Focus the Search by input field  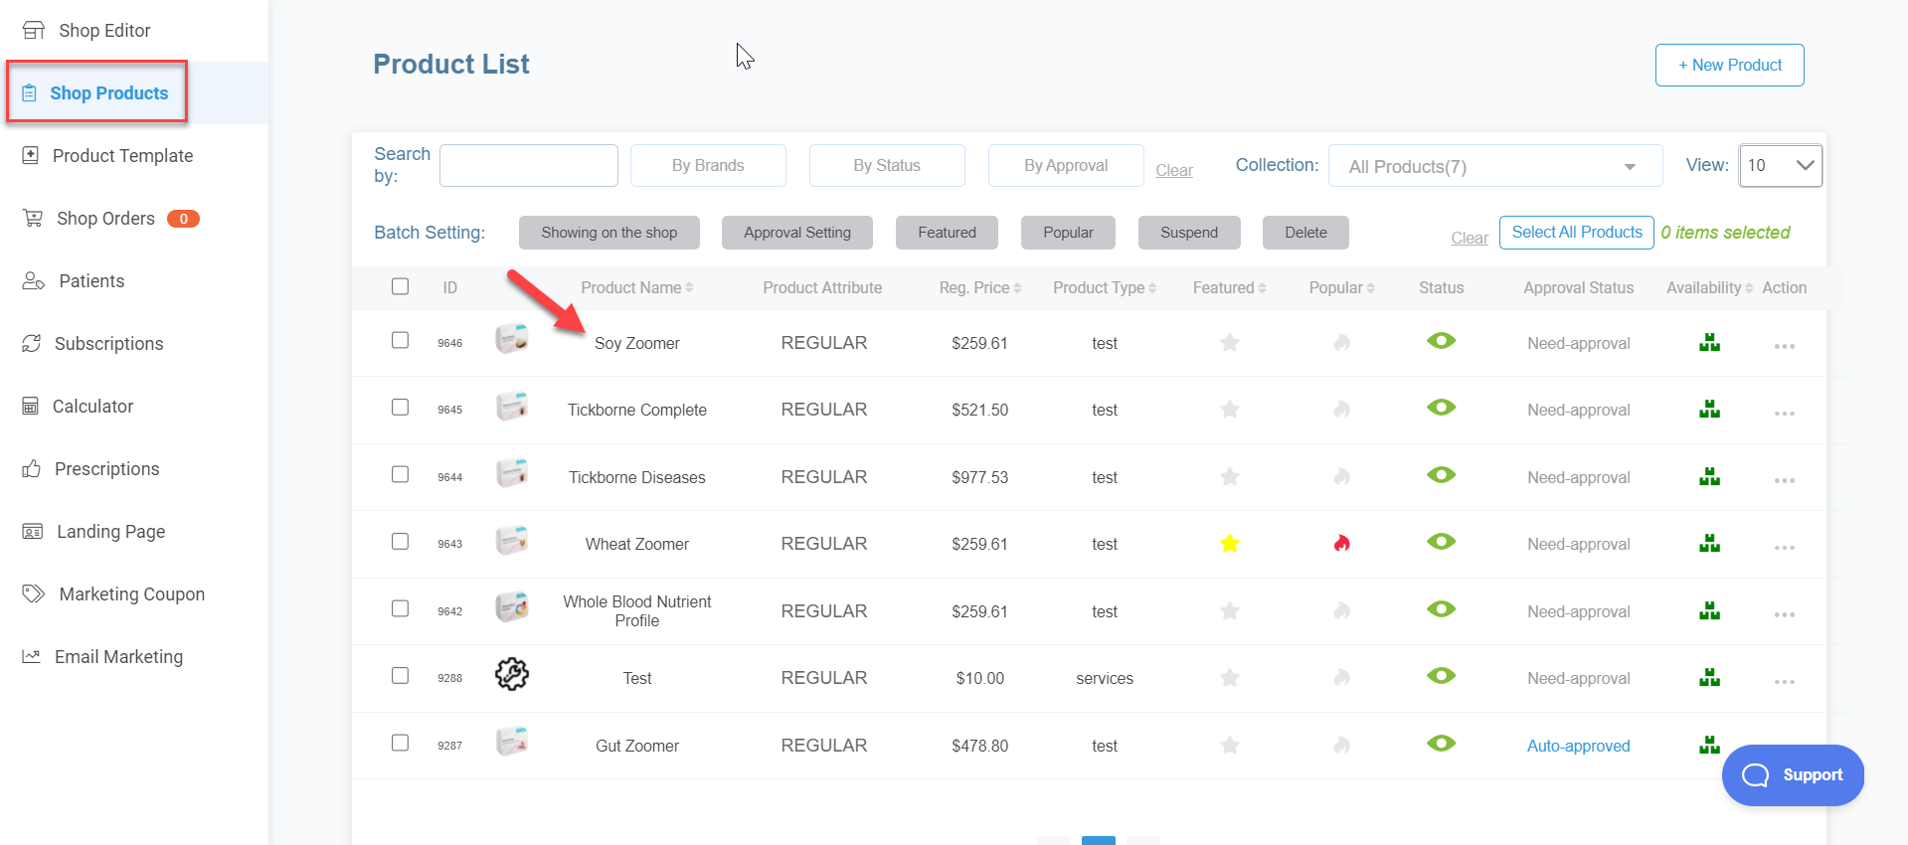tap(529, 165)
